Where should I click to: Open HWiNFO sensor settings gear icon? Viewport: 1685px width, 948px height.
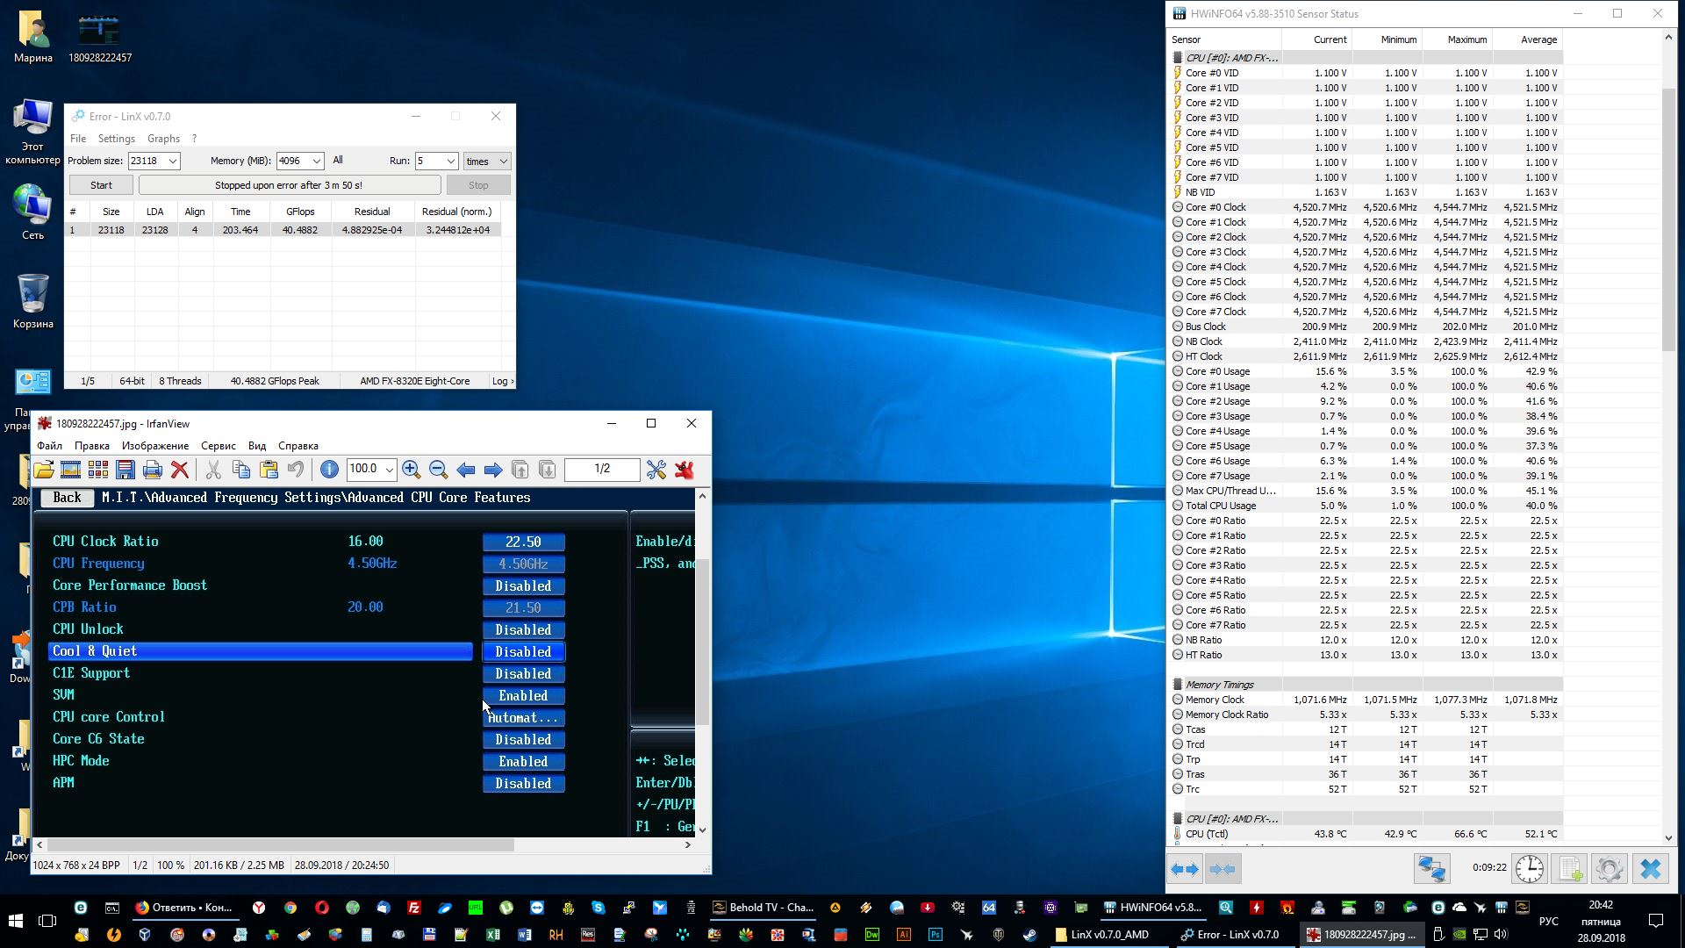click(1609, 869)
